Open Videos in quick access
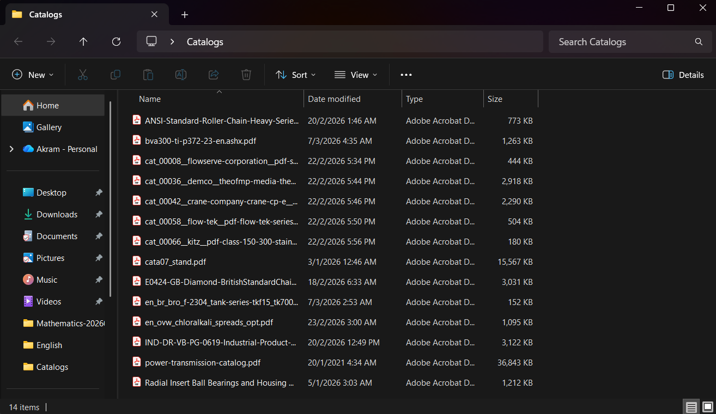This screenshot has width=716, height=414. (53, 301)
